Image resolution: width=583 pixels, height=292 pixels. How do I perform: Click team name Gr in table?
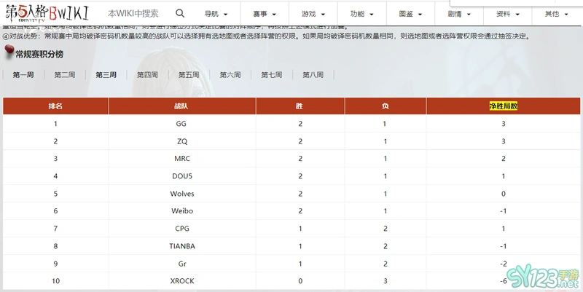(x=182, y=264)
